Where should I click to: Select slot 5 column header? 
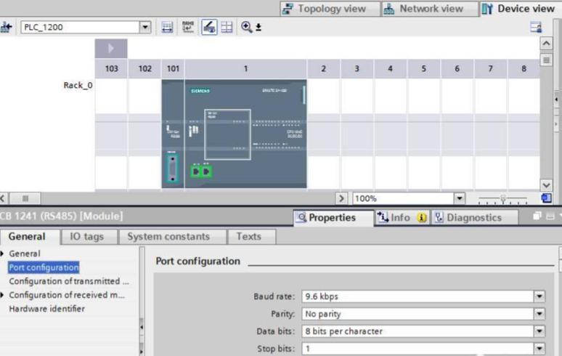(423, 68)
